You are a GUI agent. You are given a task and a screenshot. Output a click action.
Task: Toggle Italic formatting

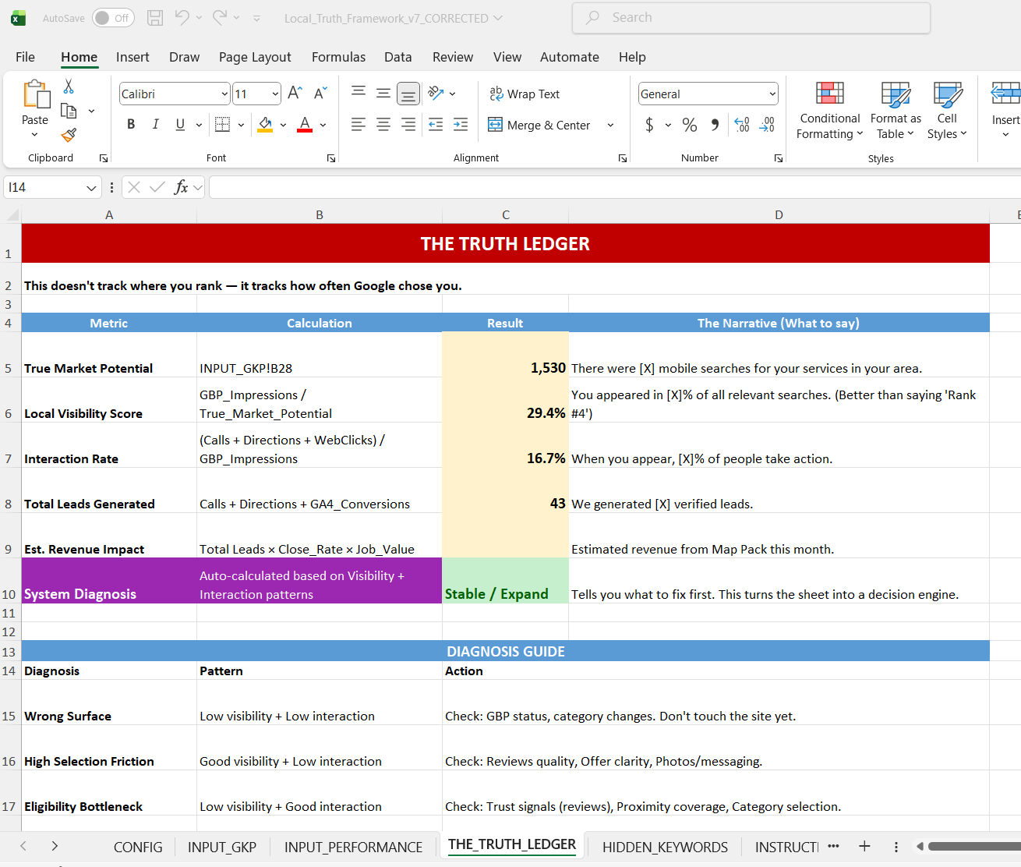[155, 125]
